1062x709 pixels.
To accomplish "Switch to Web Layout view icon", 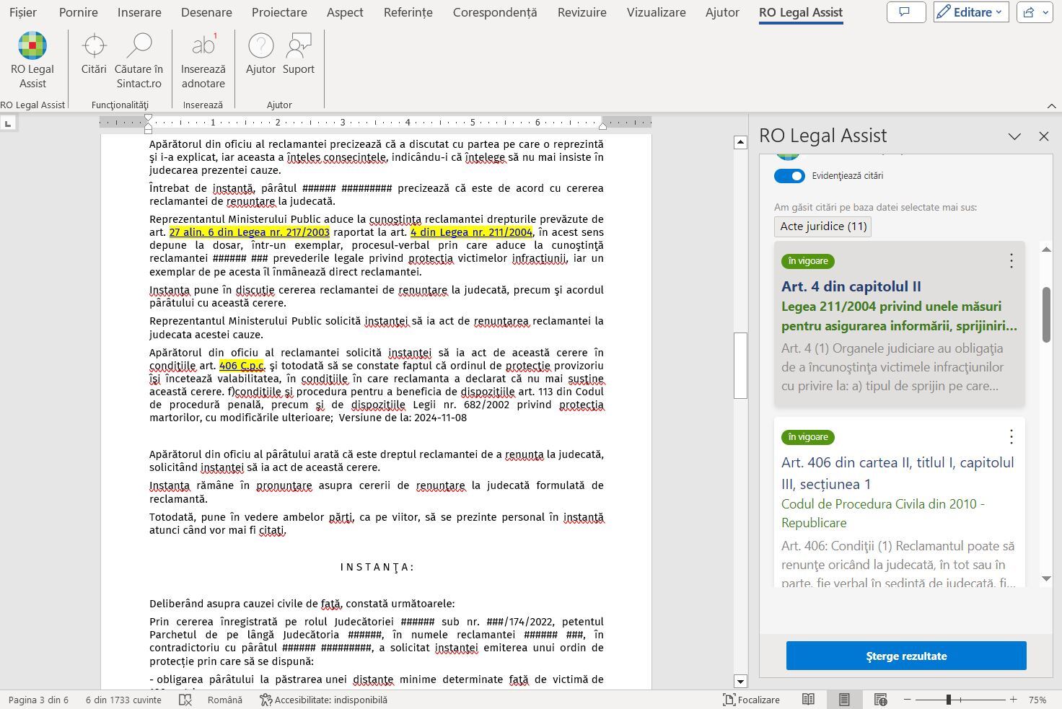I will (x=880, y=700).
